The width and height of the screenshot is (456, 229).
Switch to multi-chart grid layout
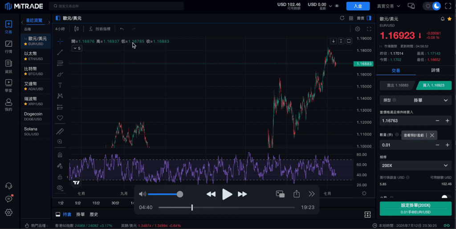click(351, 18)
